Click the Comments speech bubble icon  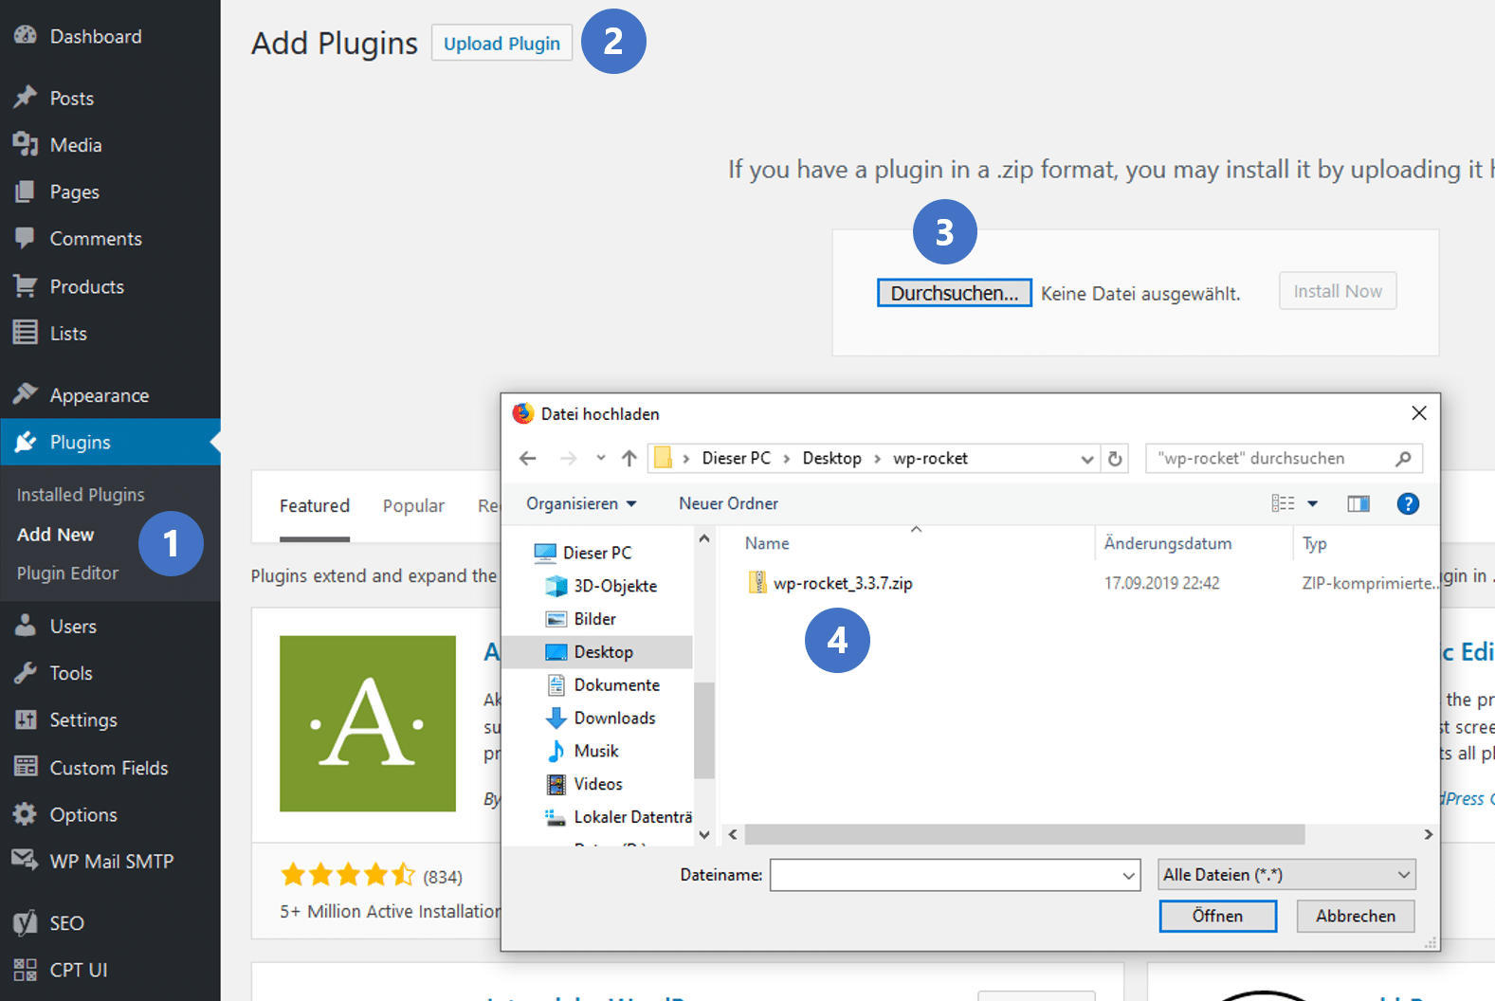click(25, 238)
